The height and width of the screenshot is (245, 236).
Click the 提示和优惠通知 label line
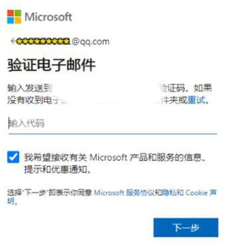tap(58, 170)
